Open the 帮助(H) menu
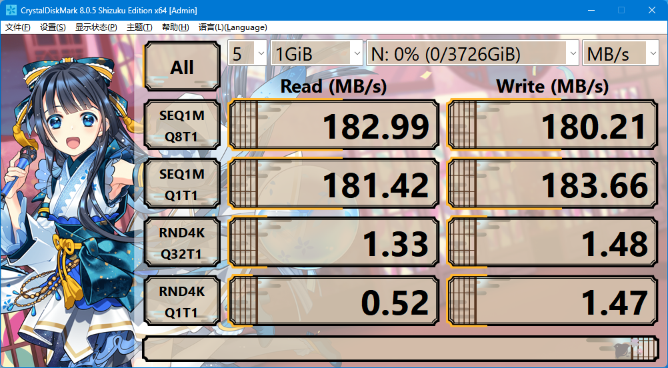668x368 pixels. point(175,27)
